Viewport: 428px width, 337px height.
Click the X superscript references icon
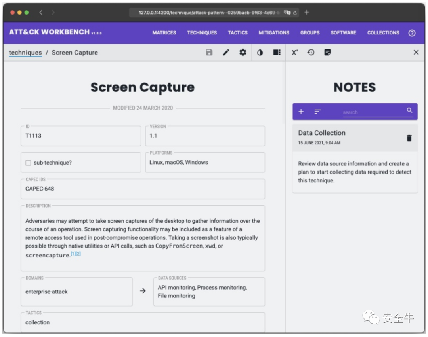pyautogui.click(x=294, y=52)
